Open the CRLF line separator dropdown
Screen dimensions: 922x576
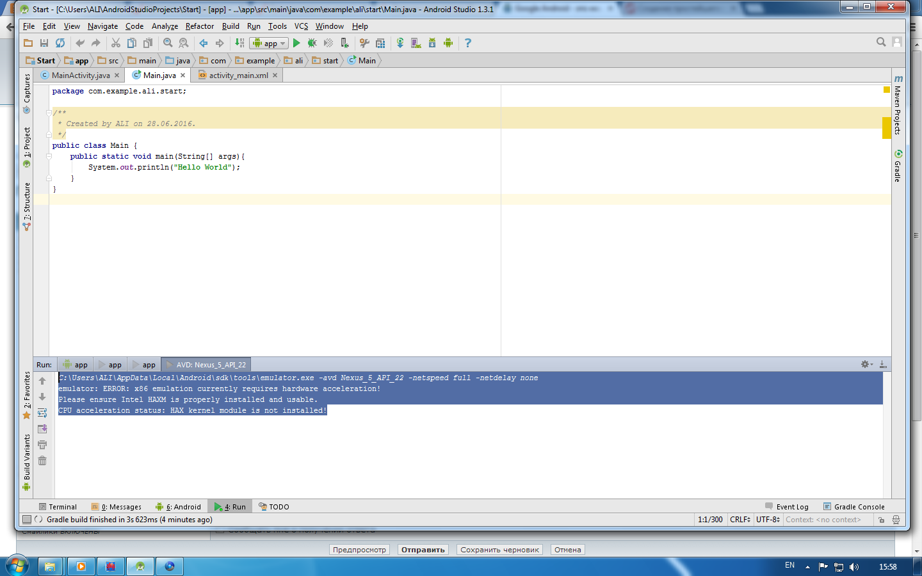(740, 520)
